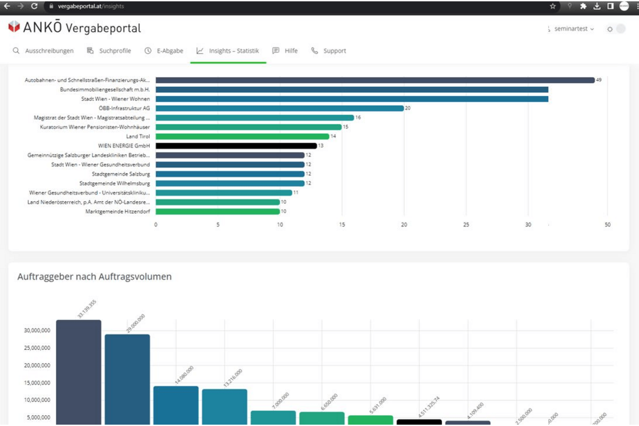
Task: Navigate back using browser back arrow
Action: 7,6
